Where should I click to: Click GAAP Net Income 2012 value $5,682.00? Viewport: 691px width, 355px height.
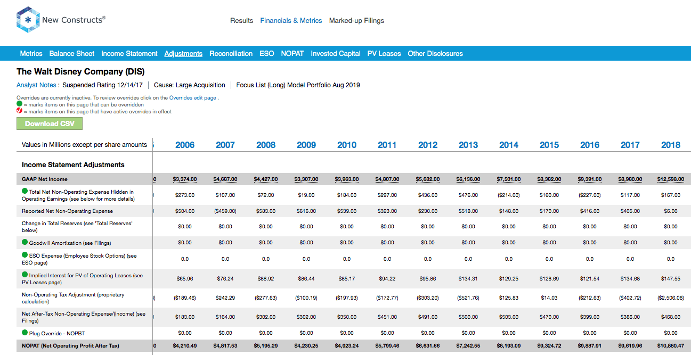428,179
